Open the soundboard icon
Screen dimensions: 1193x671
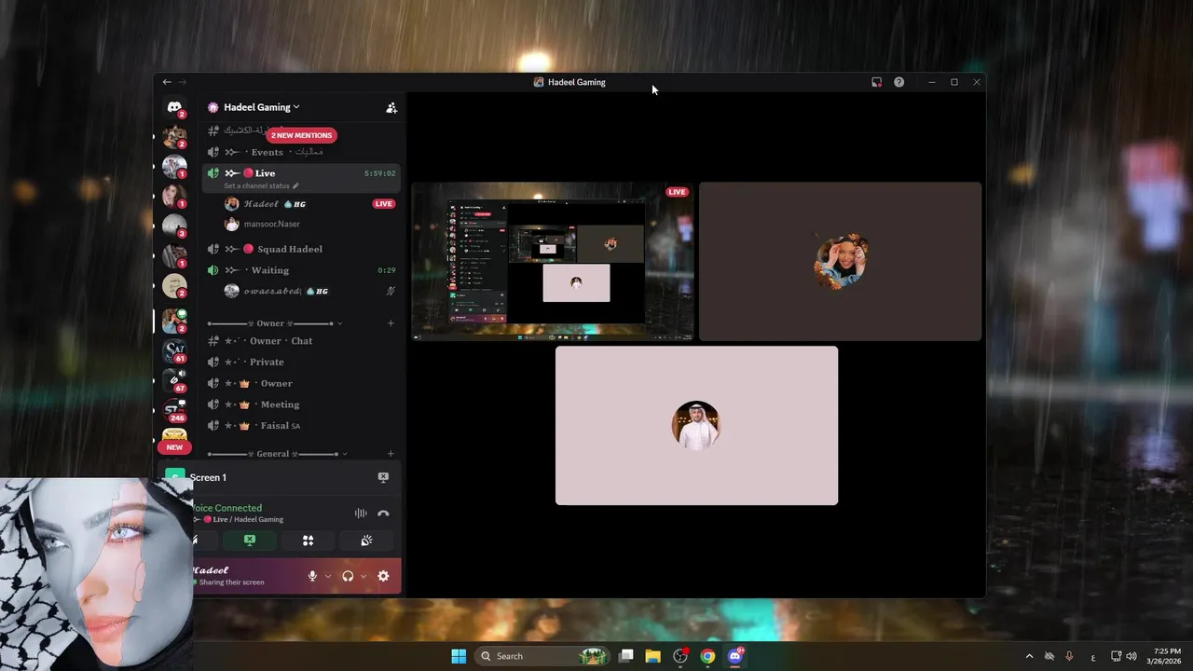pos(366,541)
